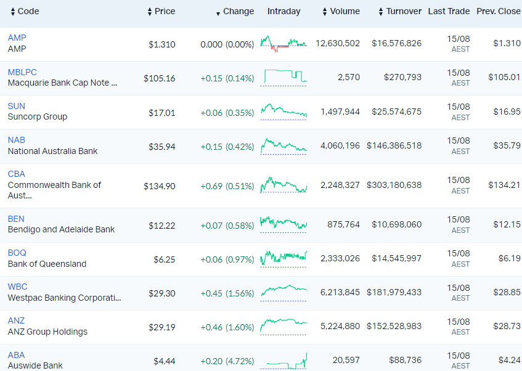Select CBA price $134.90

pyautogui.click(x=160, y=186)
